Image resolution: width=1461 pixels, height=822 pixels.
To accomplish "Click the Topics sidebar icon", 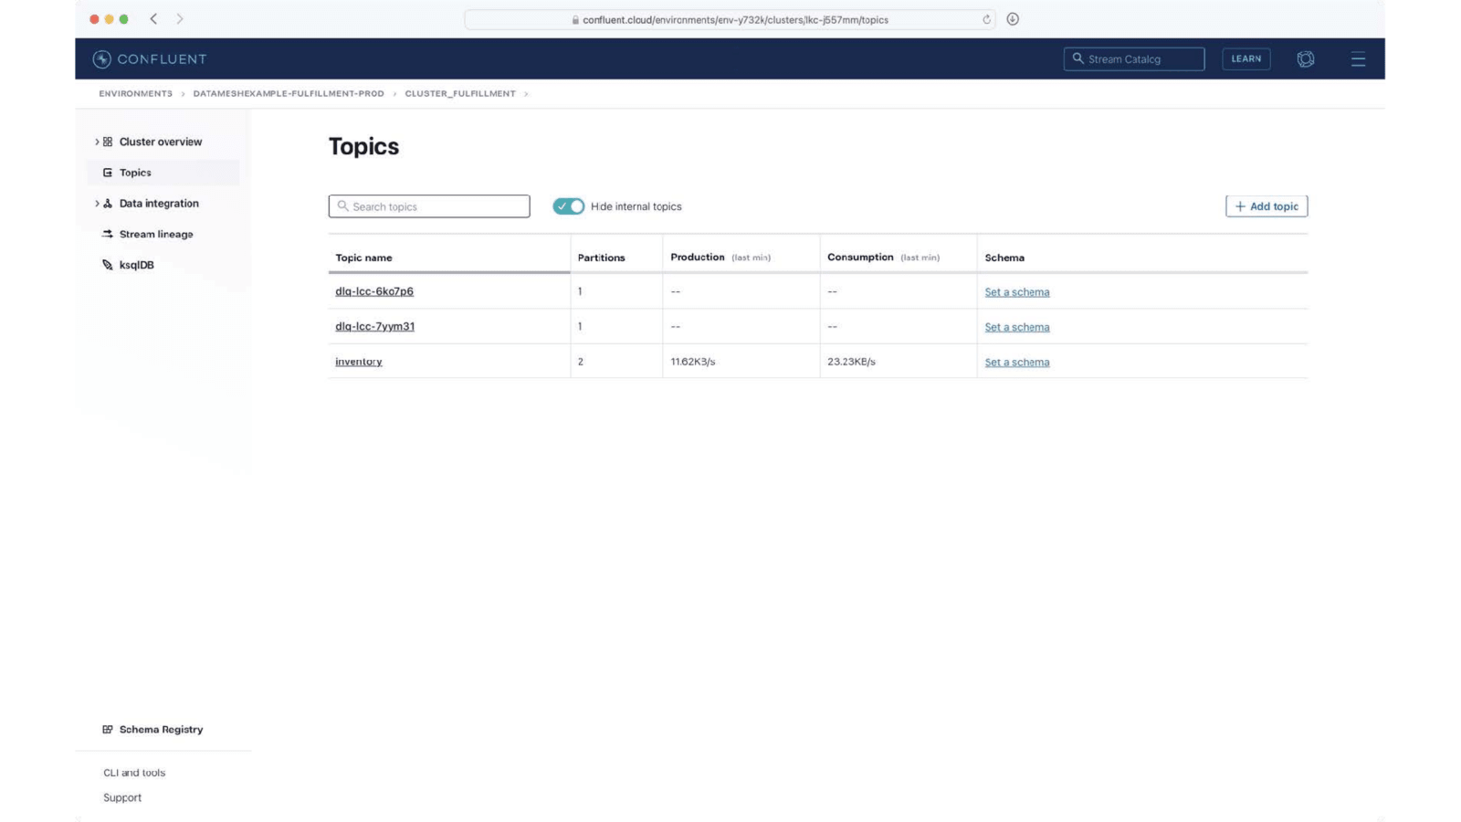I will click(108, 173).
